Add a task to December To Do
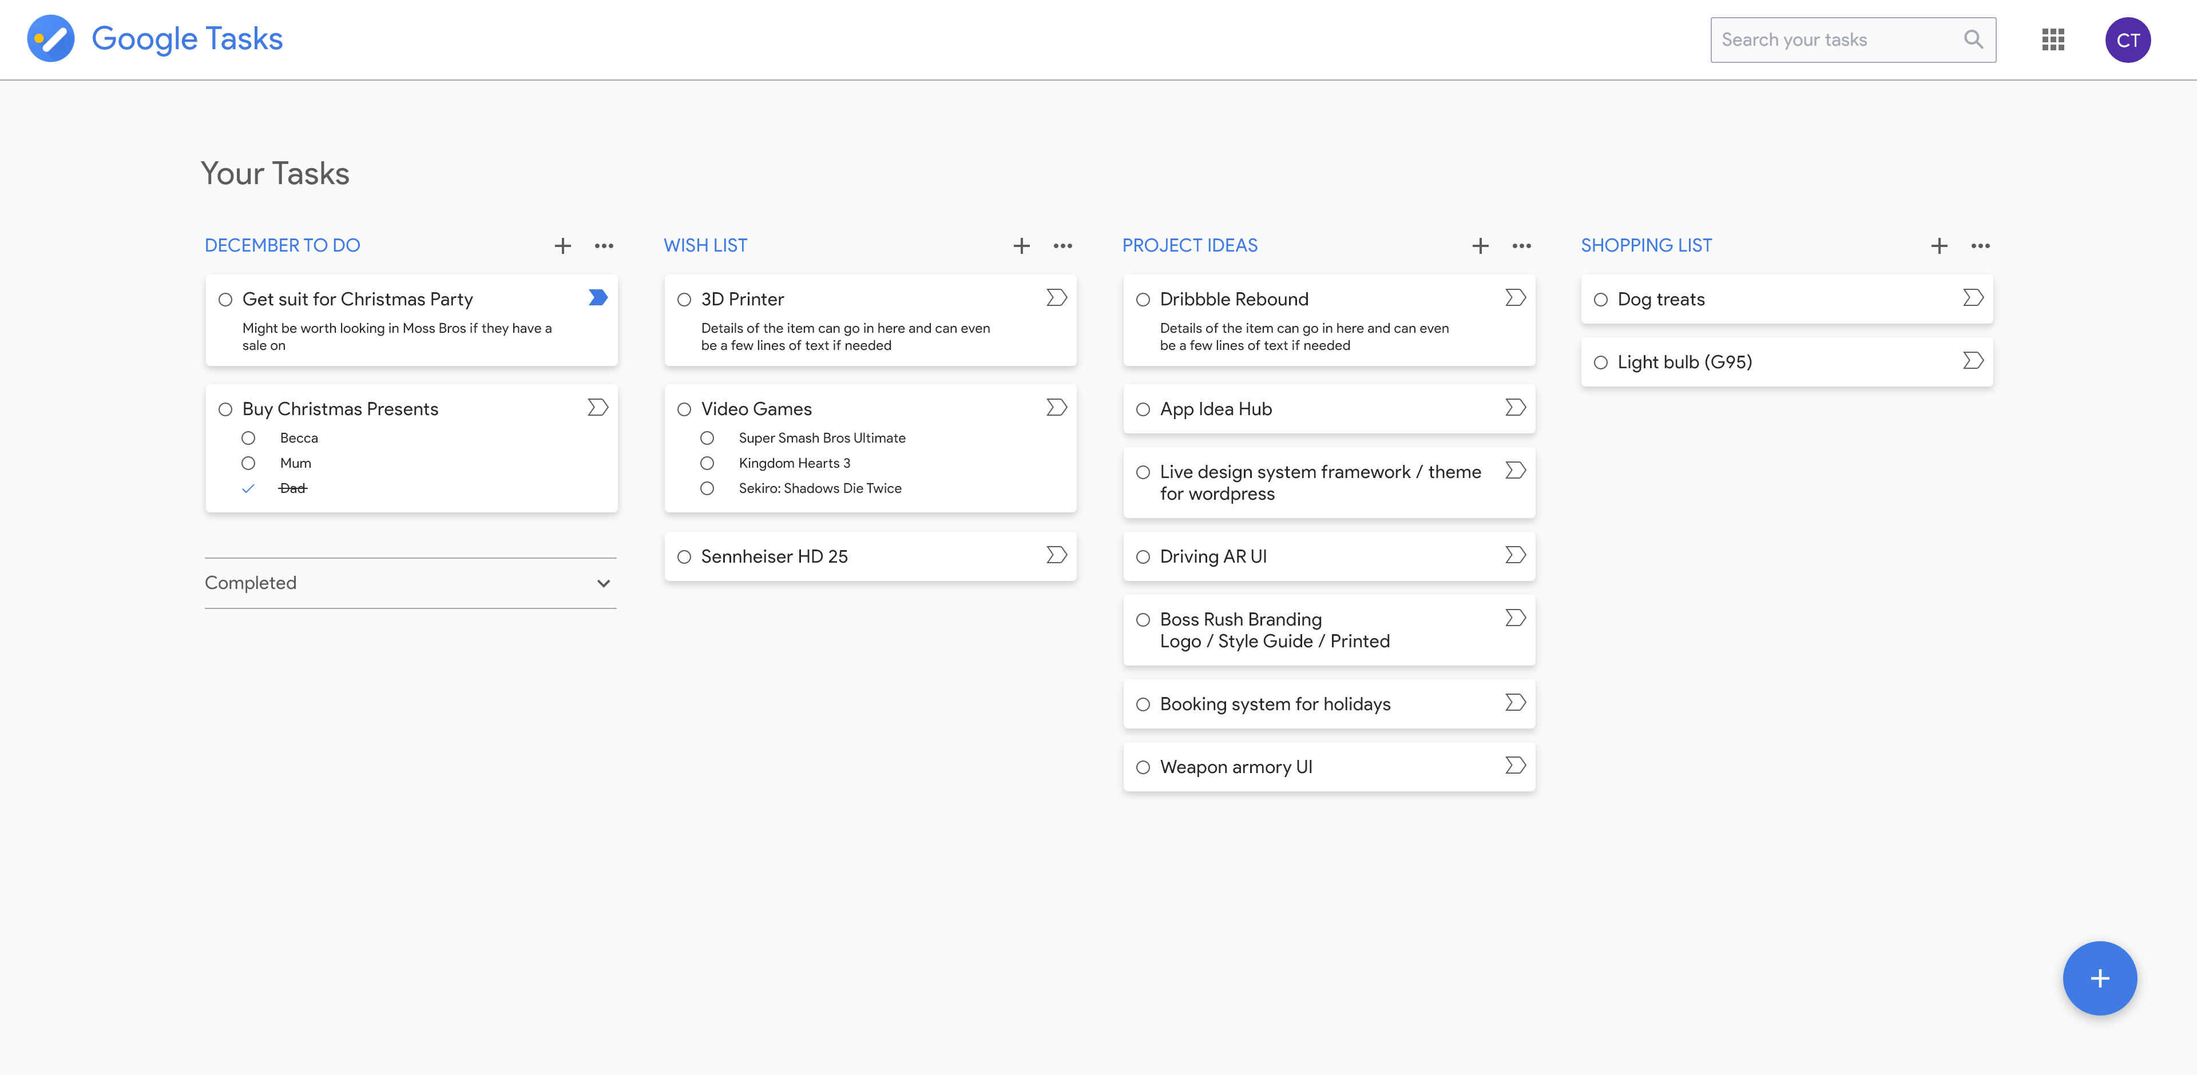 tap(562, 246)
